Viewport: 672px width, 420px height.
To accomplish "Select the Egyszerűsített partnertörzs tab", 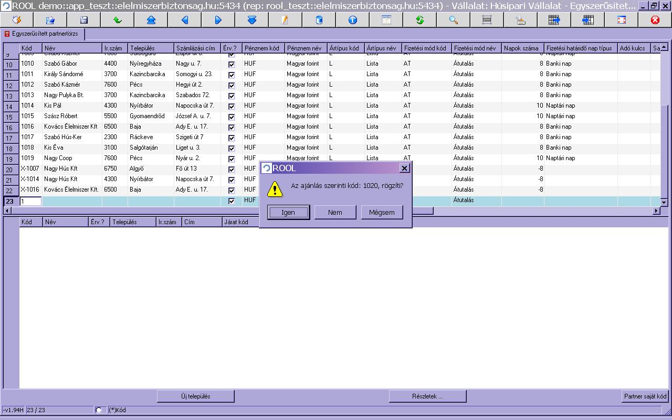I will (43, 34).
